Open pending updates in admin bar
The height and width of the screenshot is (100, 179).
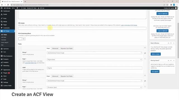14,8
